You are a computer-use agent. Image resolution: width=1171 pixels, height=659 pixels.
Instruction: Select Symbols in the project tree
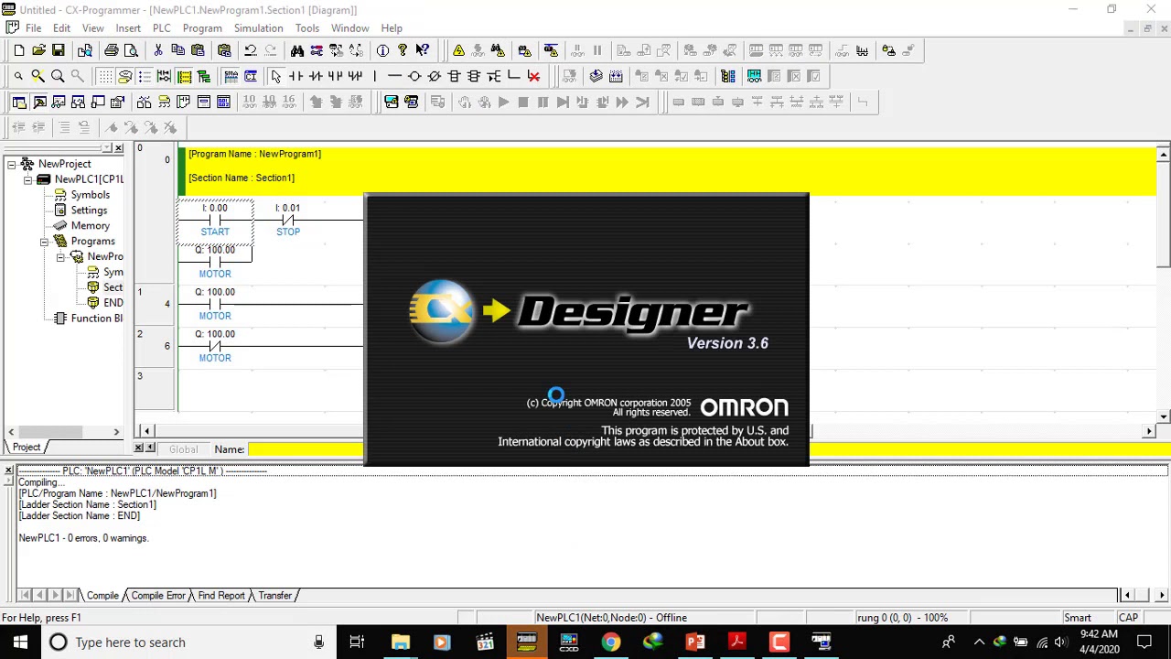pos(90,195)
